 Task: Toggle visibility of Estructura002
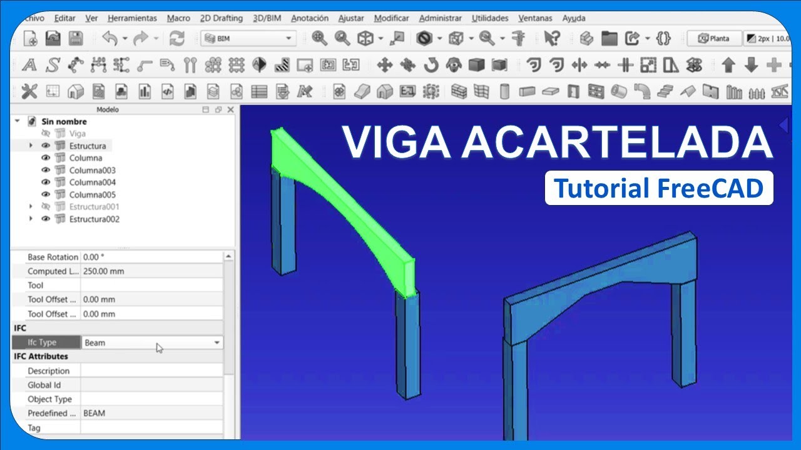point(46,219)
